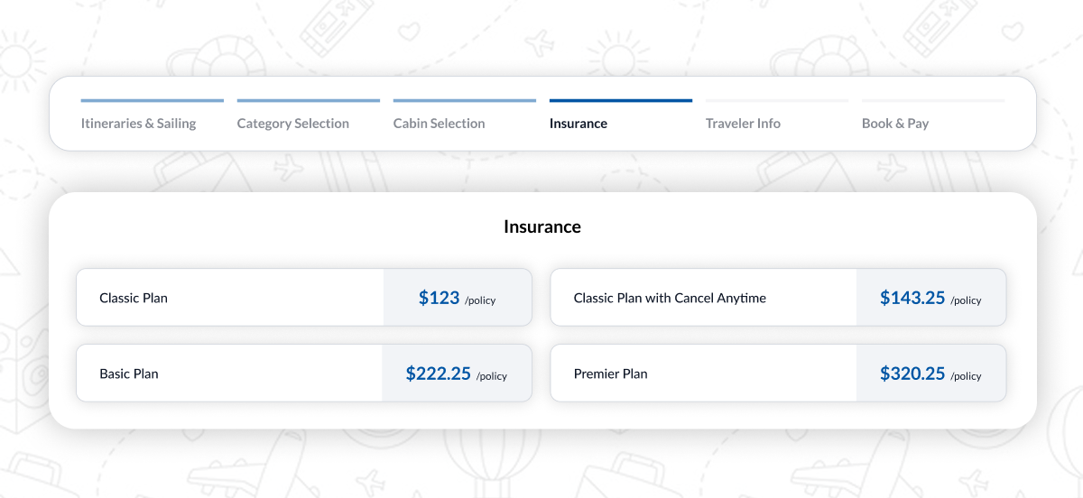Screen dimensions: 1083x498
Task: Click grey progress bar above Traveler Info
Action: tap(776, 100)
